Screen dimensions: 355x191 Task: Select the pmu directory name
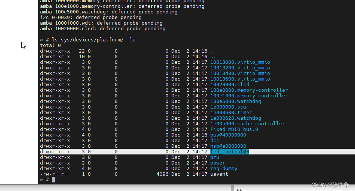pos(214,157)
